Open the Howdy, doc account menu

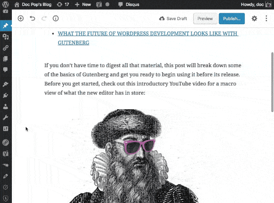pos(256,5)
